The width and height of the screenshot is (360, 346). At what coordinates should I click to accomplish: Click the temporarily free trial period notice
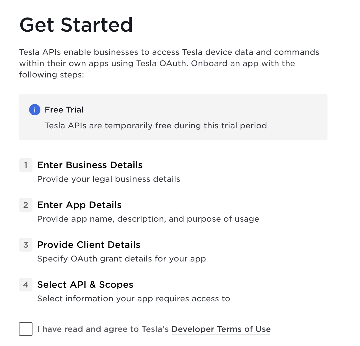click(156, 126)
